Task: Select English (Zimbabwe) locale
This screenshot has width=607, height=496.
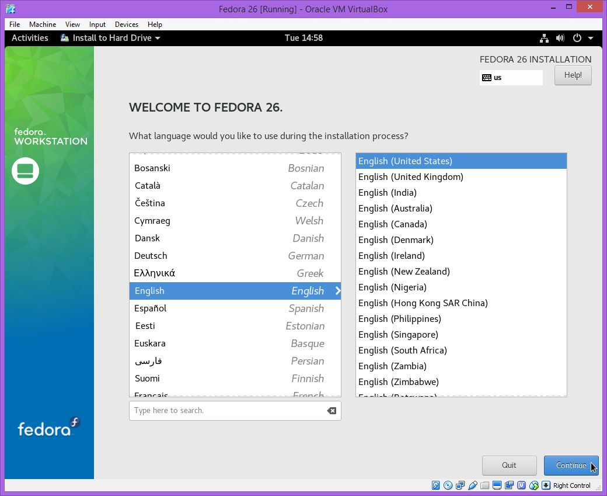Action: 461,382
